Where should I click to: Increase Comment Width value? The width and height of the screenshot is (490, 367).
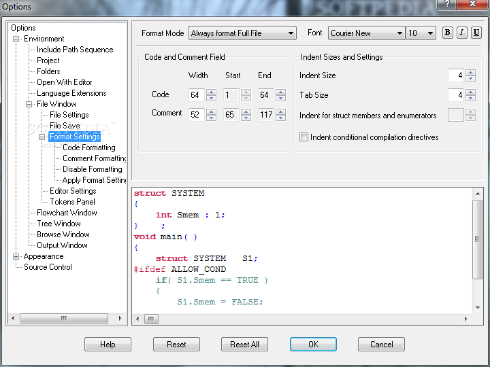click(x=212, y=111)
